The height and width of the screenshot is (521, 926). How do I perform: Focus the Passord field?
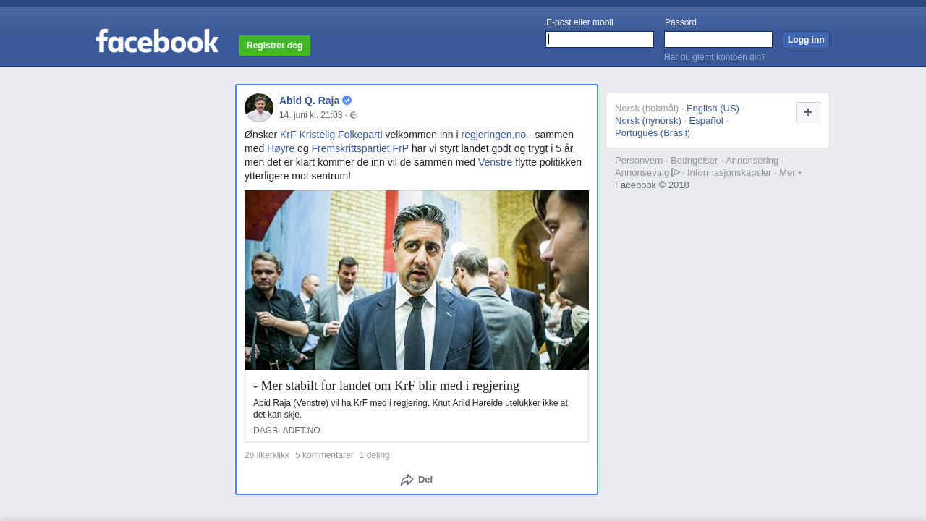(x=718, y=40)
